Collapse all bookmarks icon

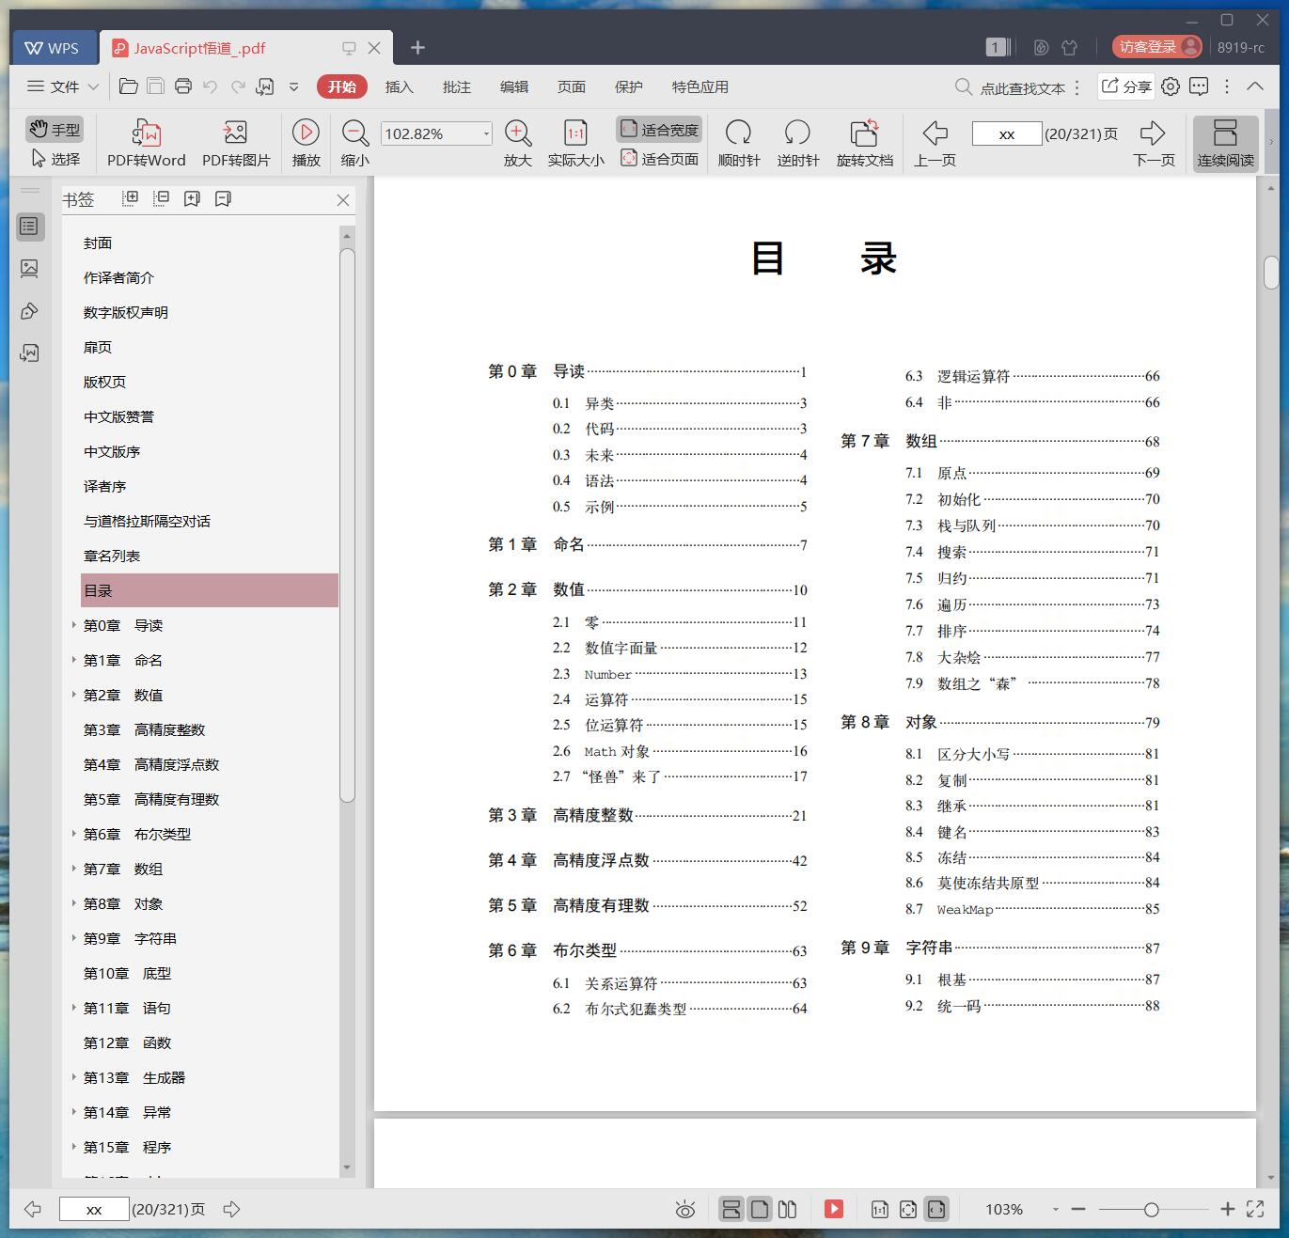pos(162,198)
